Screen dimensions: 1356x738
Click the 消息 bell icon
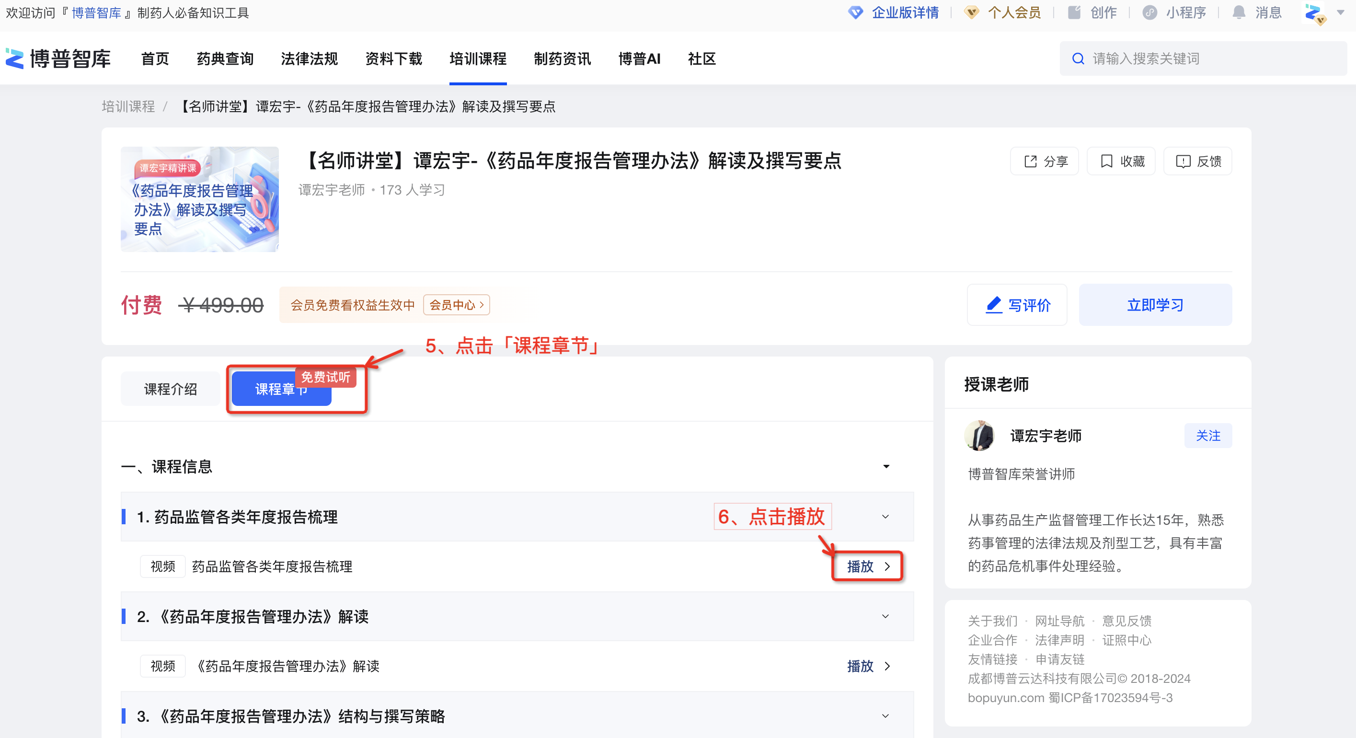pos(1239,12)
